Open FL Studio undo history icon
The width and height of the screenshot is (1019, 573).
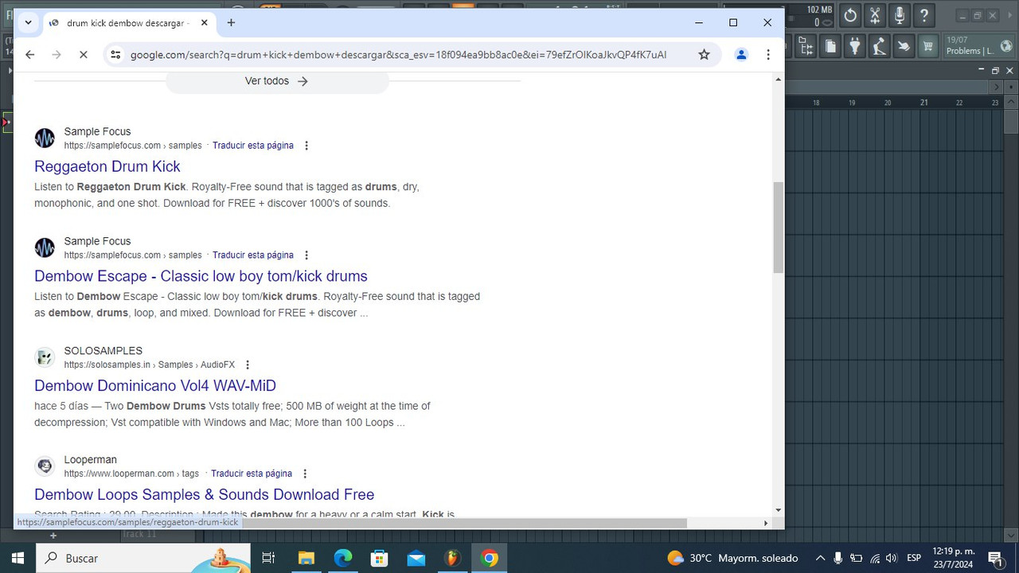pyautogui.click(x=850, y=15)
